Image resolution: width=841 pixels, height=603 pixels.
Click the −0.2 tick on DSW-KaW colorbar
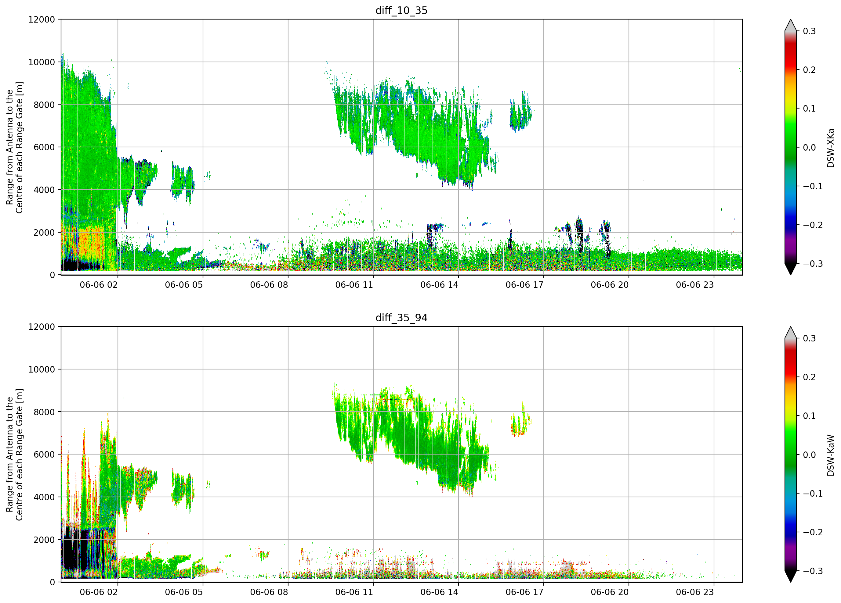coord(813,533)
